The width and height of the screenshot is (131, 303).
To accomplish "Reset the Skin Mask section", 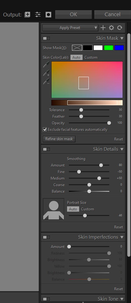I will click(x=119, y=139).
